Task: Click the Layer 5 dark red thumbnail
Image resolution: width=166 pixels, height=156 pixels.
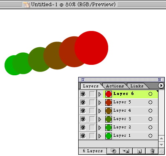Action: tap(109, 102)
